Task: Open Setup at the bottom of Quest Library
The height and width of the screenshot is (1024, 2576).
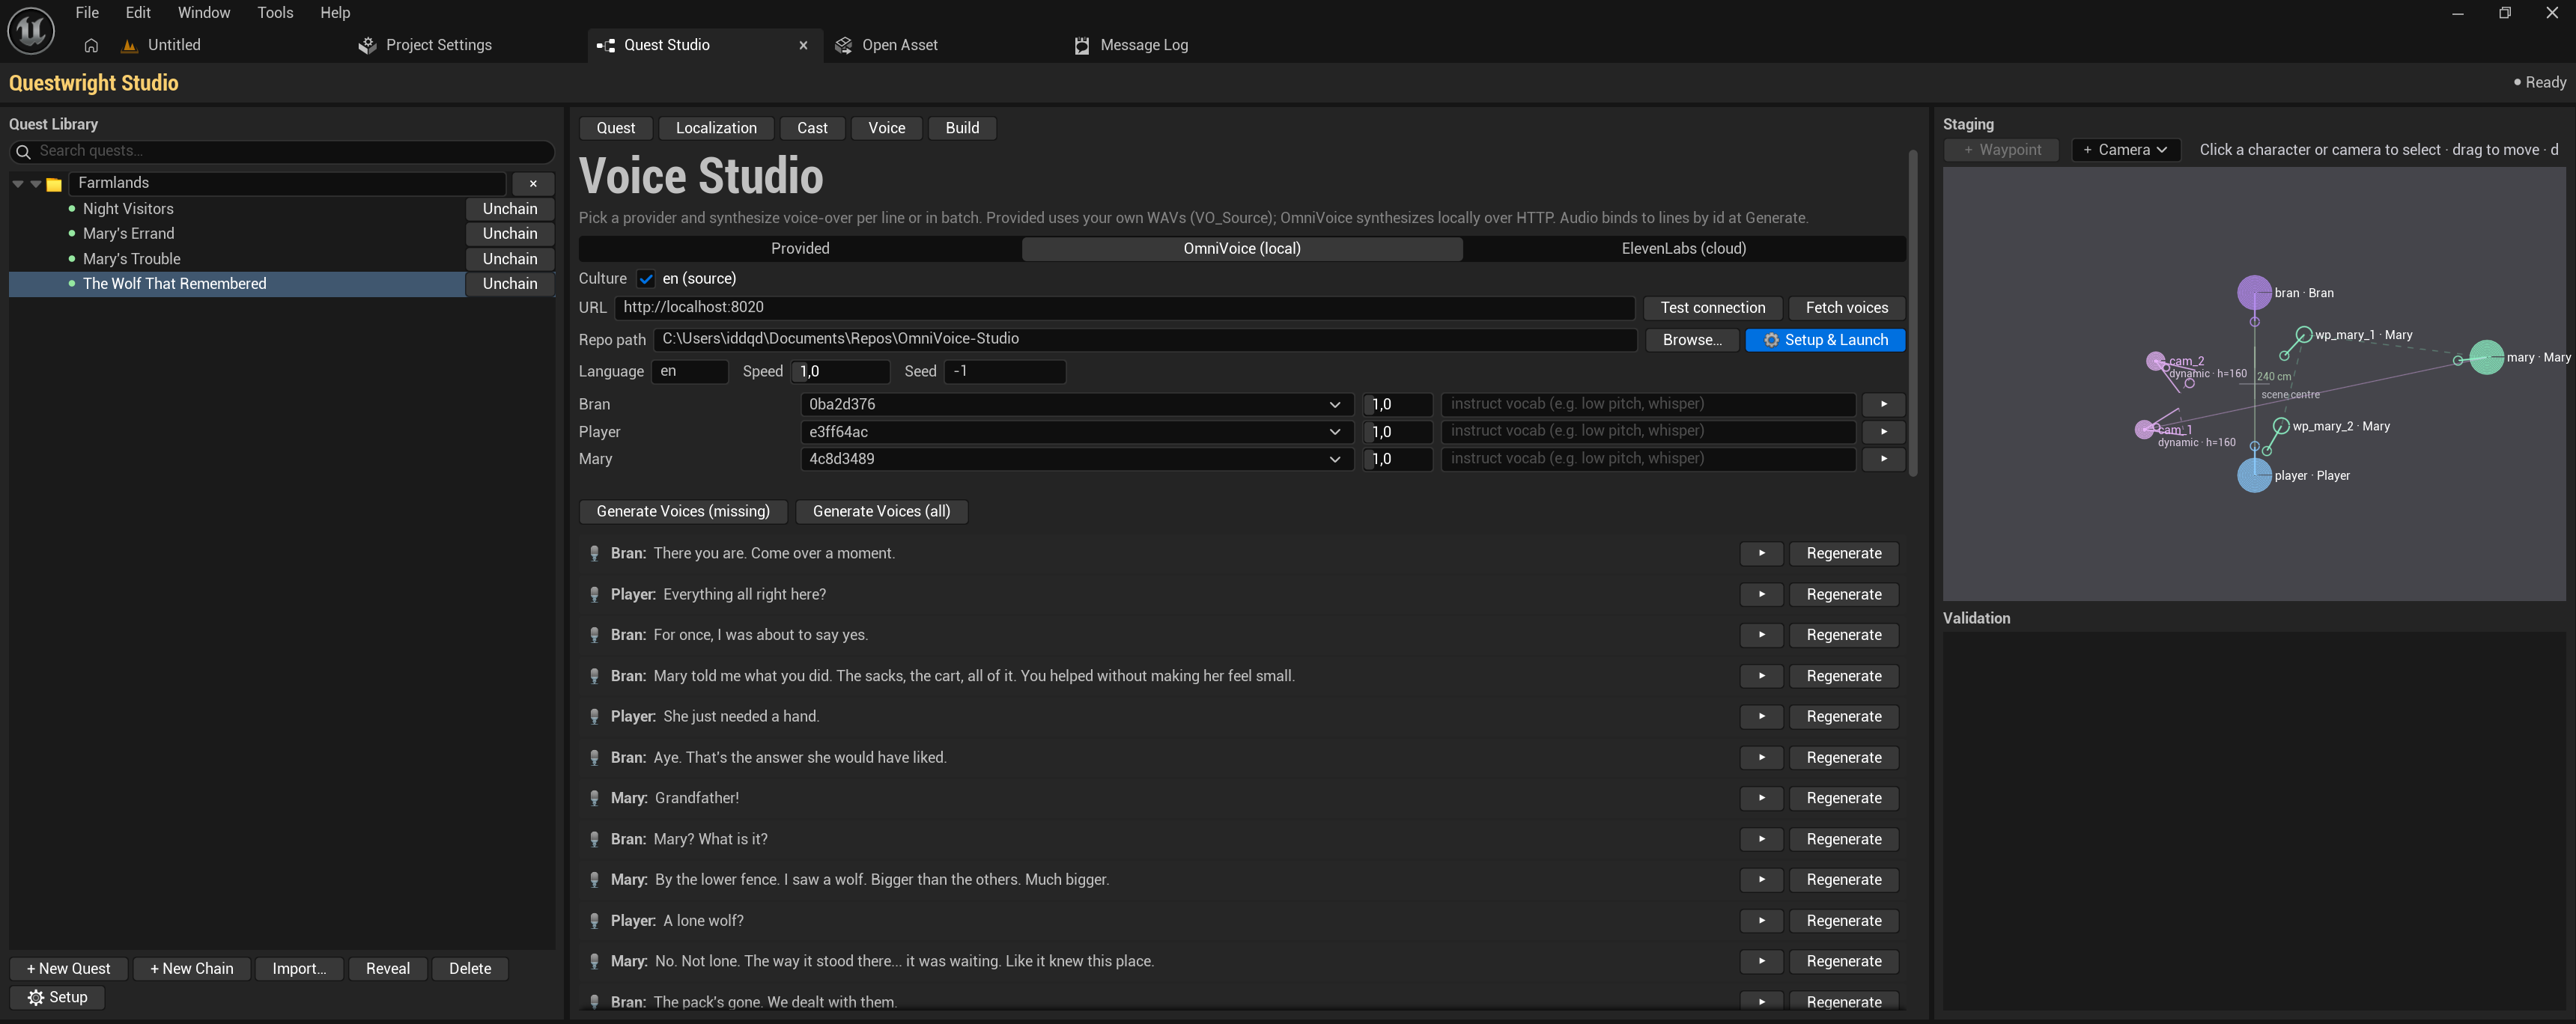Action: [x=57, y=997]
